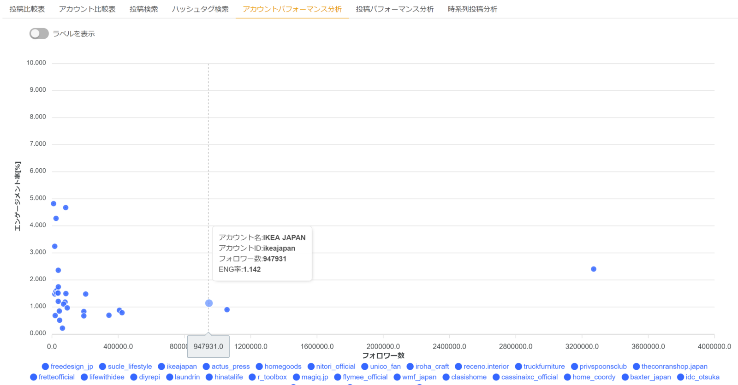Open the アカウント比較表 tab
Image resolution: width=738 pixels, height=385 pixels.
click(x=87, y=9)
